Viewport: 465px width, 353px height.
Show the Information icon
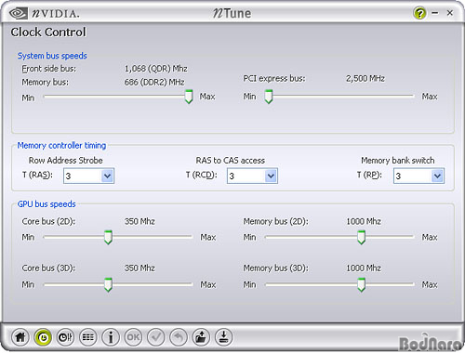pos(111,337)
